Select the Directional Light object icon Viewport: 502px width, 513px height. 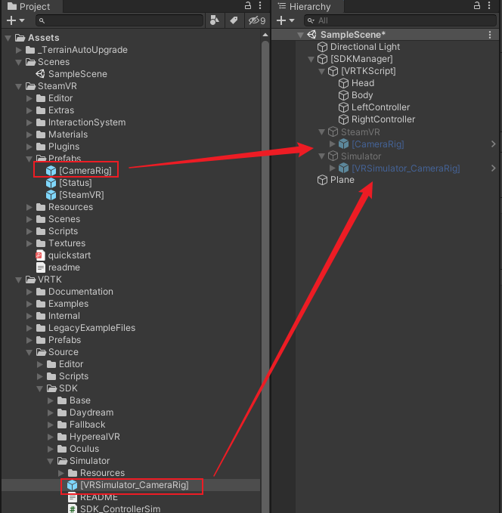[x=322, y=47]
